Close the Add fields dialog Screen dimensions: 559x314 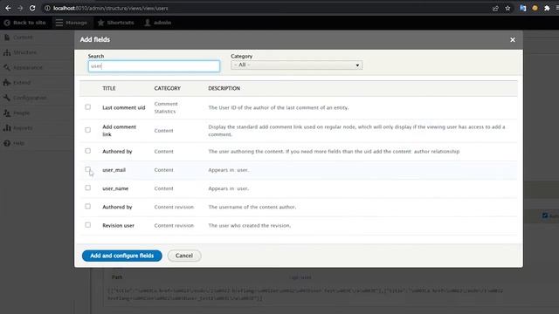click(x=513, y=39)
